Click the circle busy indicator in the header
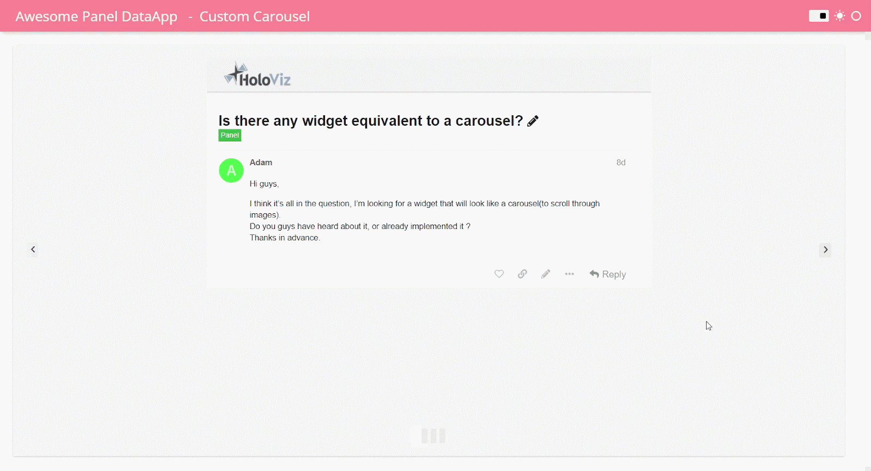The image size is (871, 471). coord(856,16)
